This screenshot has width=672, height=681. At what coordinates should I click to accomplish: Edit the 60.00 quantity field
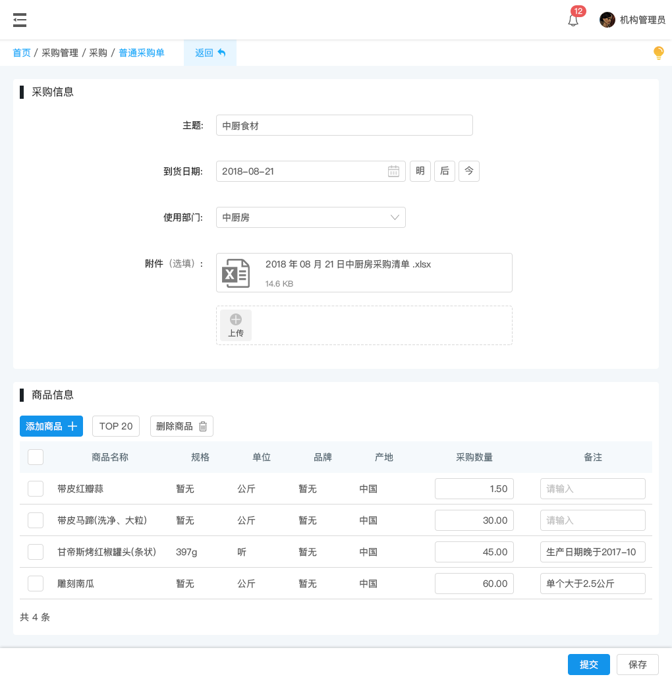click(474, 584)
